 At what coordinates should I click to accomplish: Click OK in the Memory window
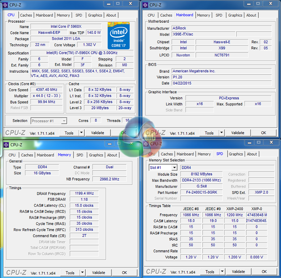[124, 273]
